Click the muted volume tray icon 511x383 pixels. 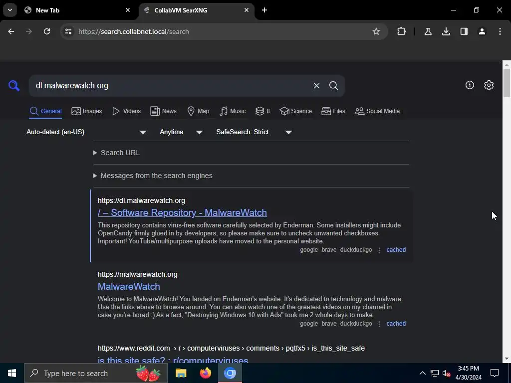pos(446,373)
